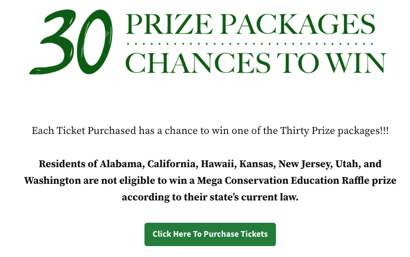
Task: Click the Thirty Prize packages!!! text
Action: point(335,131)
